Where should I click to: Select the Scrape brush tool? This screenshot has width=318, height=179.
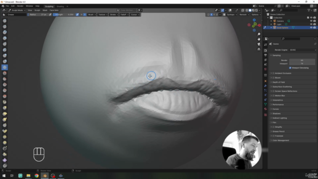[x=4, y=90]
